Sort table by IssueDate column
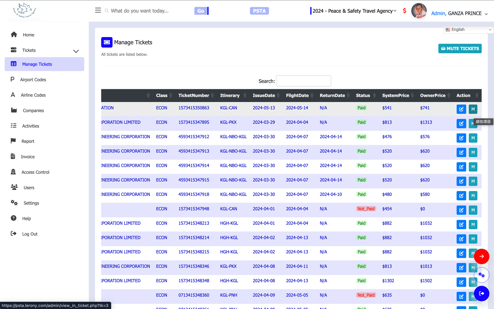This screenshot has width=494, height=309. point(266,96)
